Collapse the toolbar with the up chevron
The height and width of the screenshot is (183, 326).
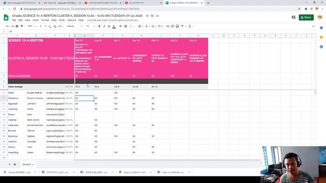coord(313,26)
